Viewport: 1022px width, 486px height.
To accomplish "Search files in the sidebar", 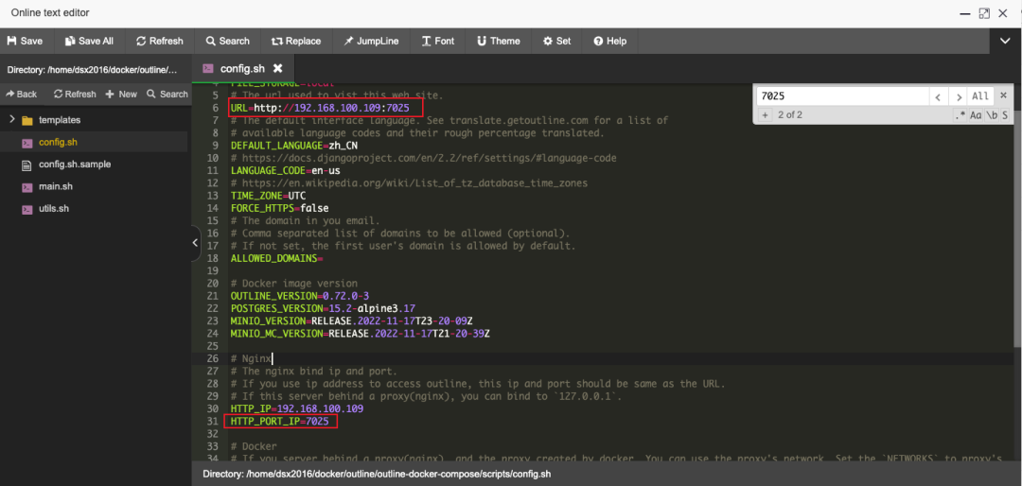I will [167, 94].
